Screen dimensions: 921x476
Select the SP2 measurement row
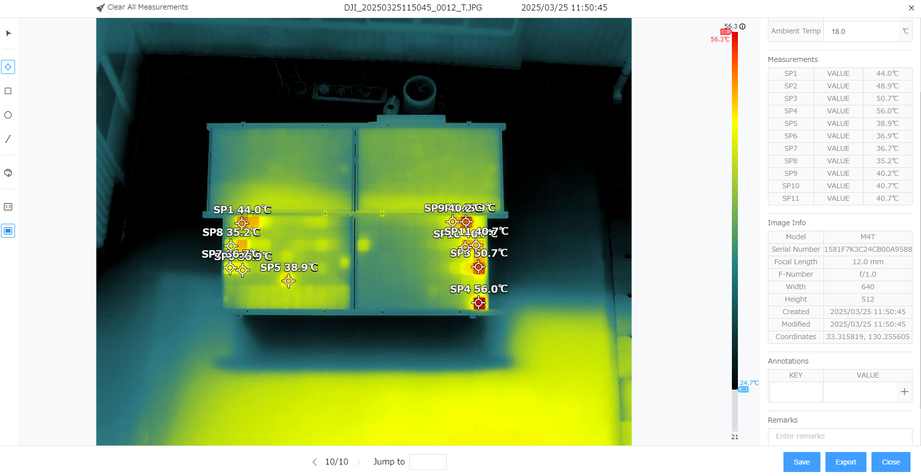840,86
